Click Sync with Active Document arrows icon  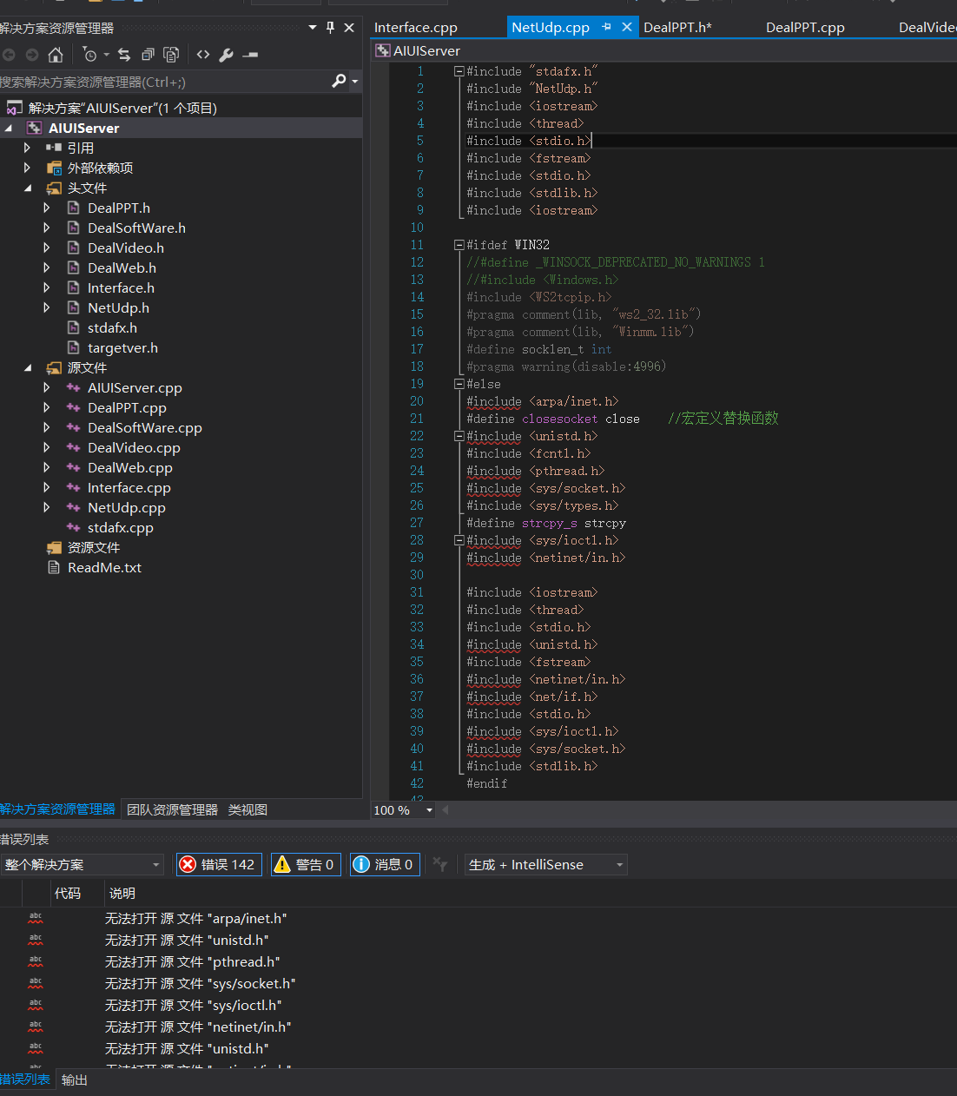click(x=124, y=55)
